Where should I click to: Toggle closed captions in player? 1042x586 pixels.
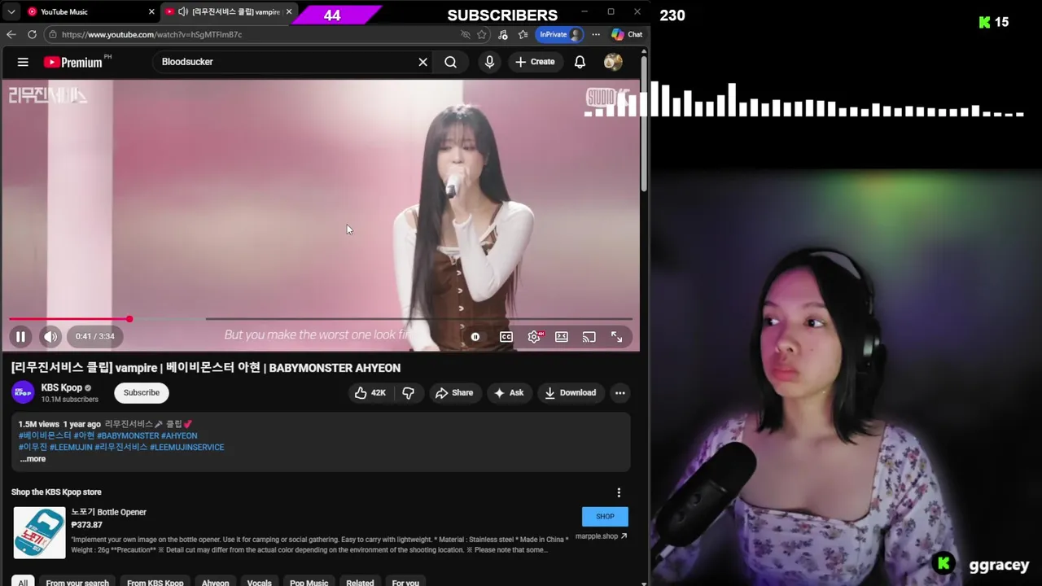[506, 337]
